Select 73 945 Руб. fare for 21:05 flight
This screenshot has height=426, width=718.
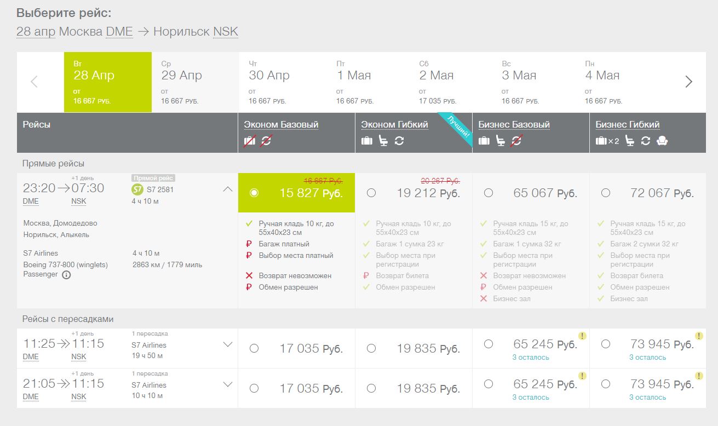point(606,384)
